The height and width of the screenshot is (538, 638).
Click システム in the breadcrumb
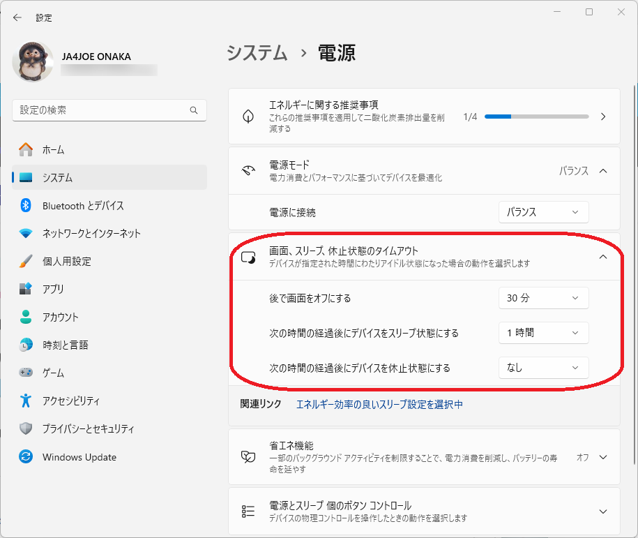[x=257, y=53]
